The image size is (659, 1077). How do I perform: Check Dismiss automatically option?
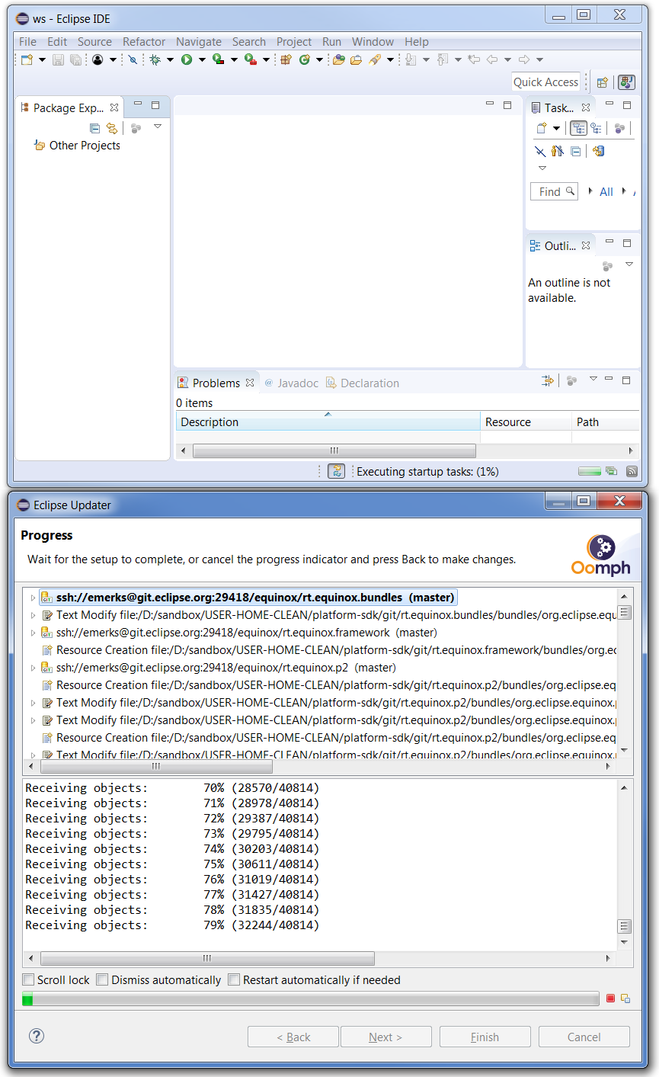[103, 979]
